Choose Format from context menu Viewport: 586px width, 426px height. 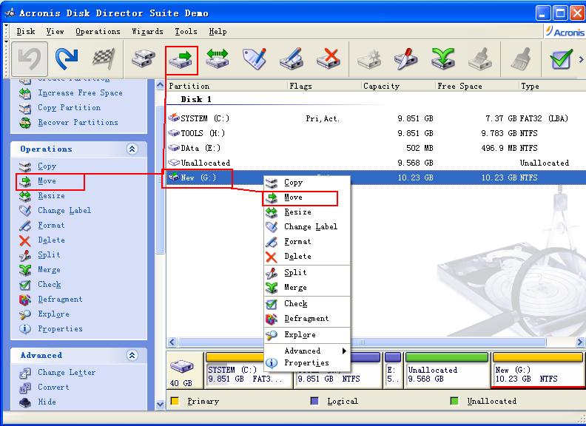click(307, 241)
